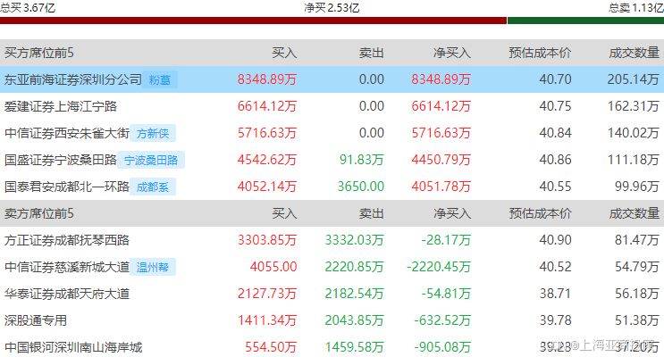Click sell value 2182.54万
This screenshot has height=357, width=664.
click(x=354, y=294)
